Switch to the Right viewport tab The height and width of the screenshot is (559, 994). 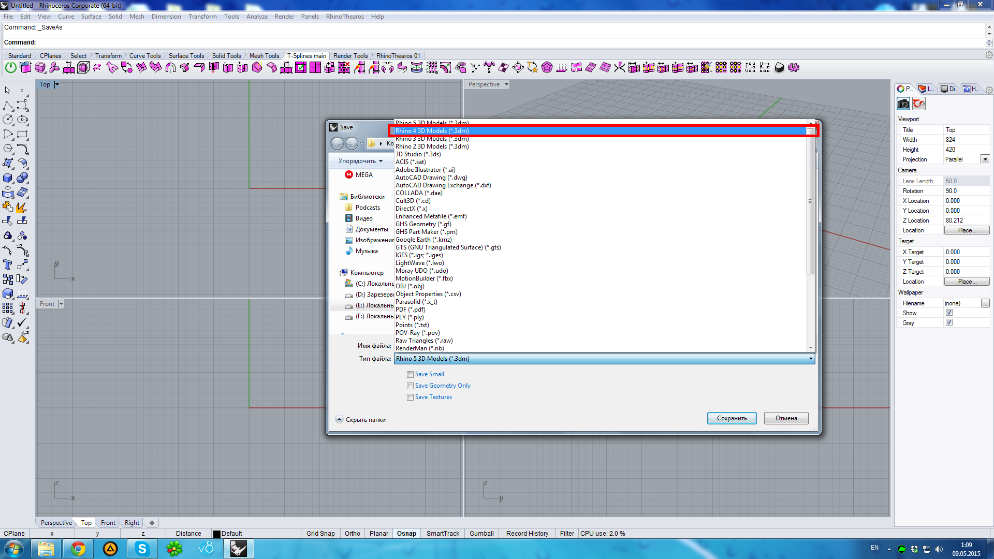tap(132, 523)
